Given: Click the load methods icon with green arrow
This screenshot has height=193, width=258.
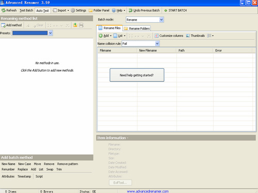Looking at the screenshot, I should pyautogui.click(x=75, y=25).
